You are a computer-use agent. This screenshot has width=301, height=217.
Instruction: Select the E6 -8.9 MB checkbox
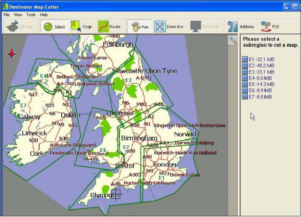(x=245, y=90)
